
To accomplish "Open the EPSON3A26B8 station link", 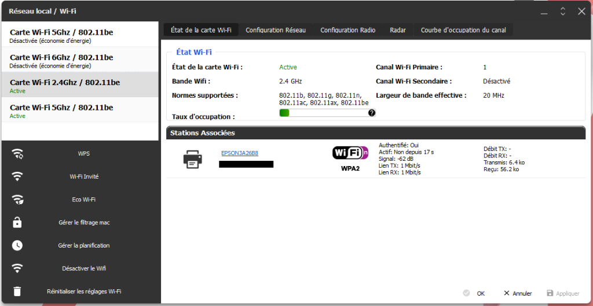I will [240, 153].
